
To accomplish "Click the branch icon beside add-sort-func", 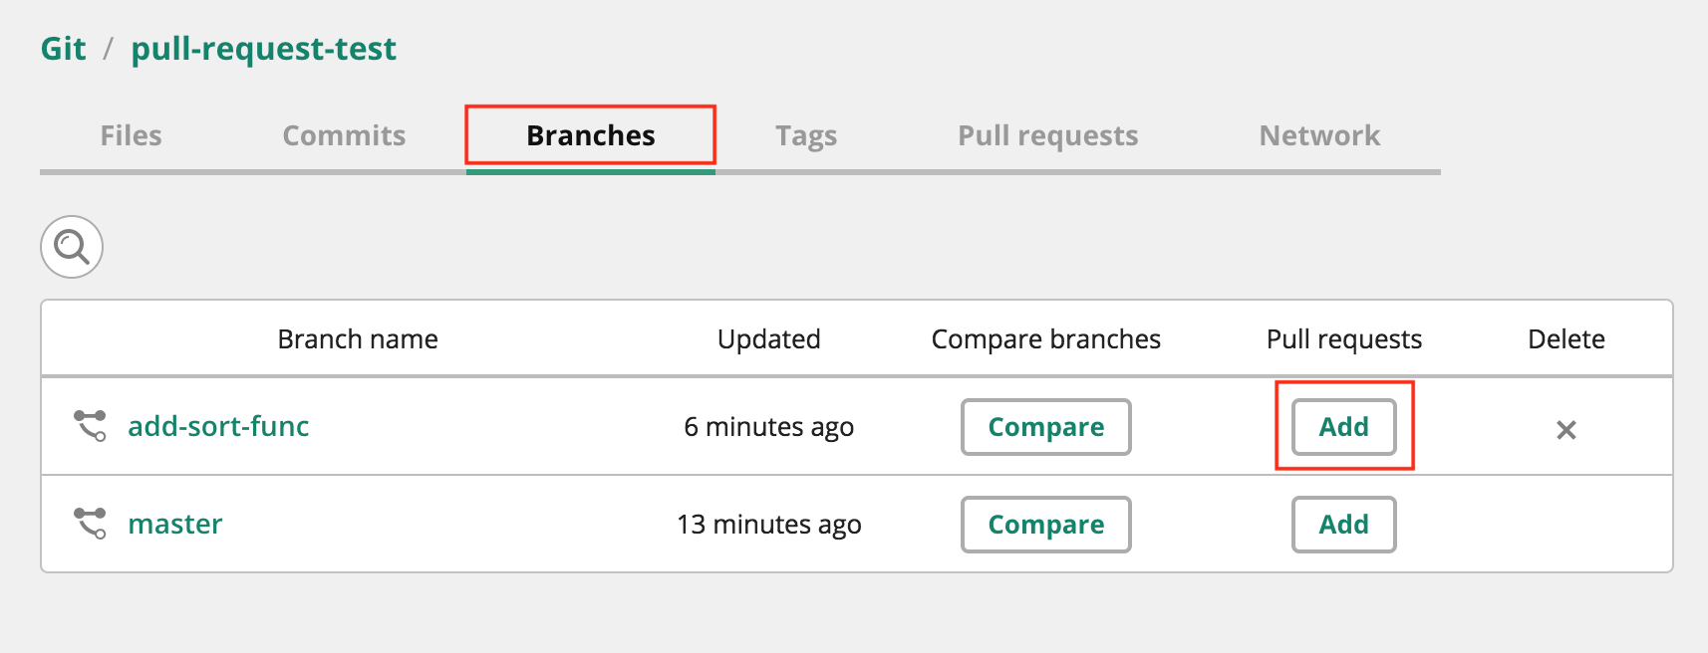I will pos(91,426).
